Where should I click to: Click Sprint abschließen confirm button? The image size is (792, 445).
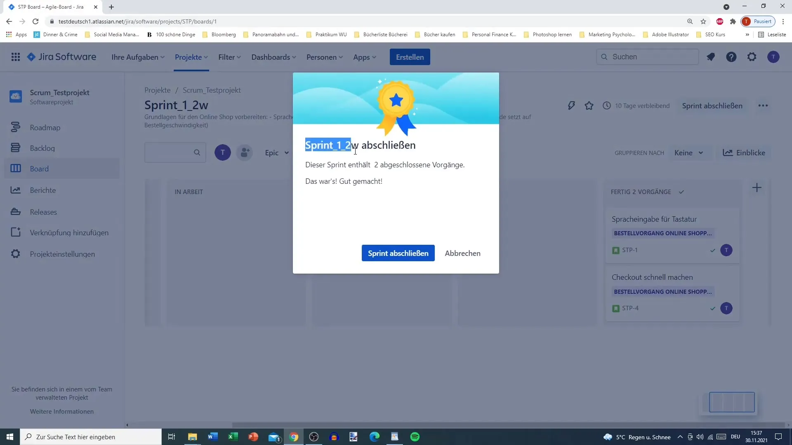tap(398, 253)
